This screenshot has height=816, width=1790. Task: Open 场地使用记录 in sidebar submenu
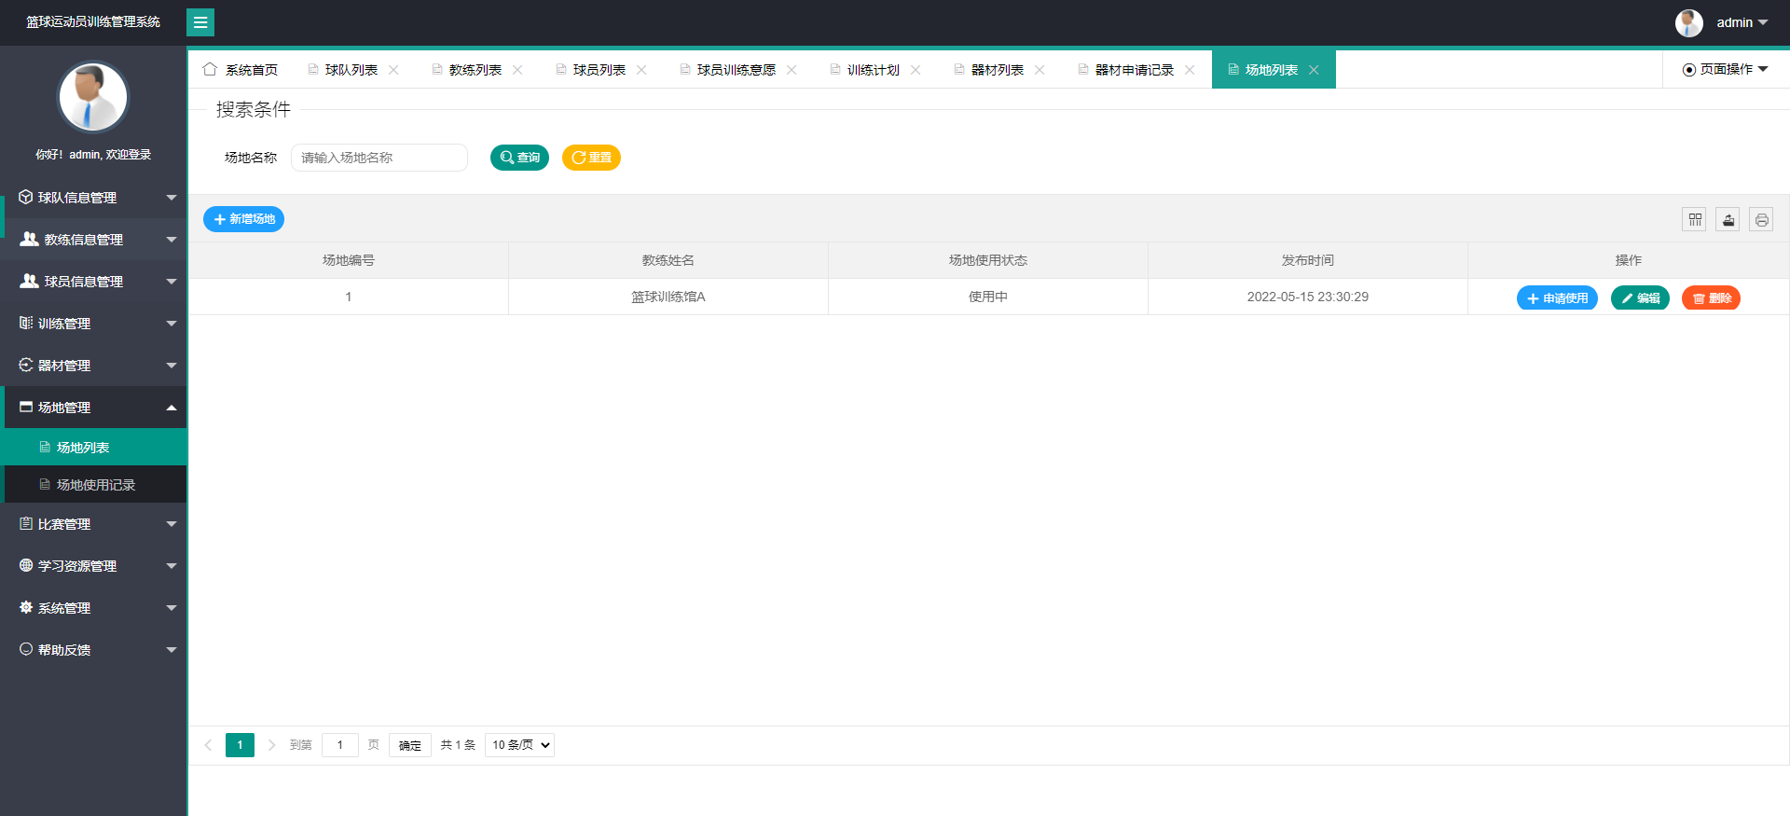[95, 485]
